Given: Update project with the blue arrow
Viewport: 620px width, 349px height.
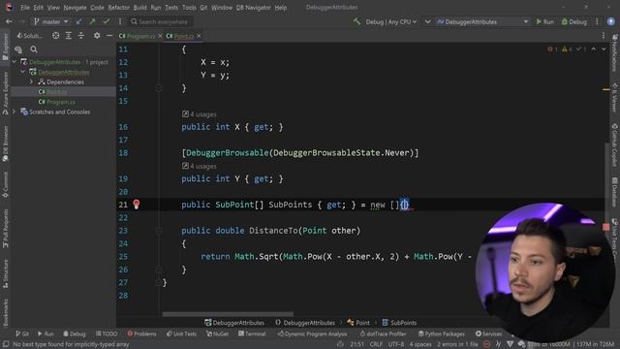Looking at the screenshot, I should pyautogui.click(x=79, y=21).
